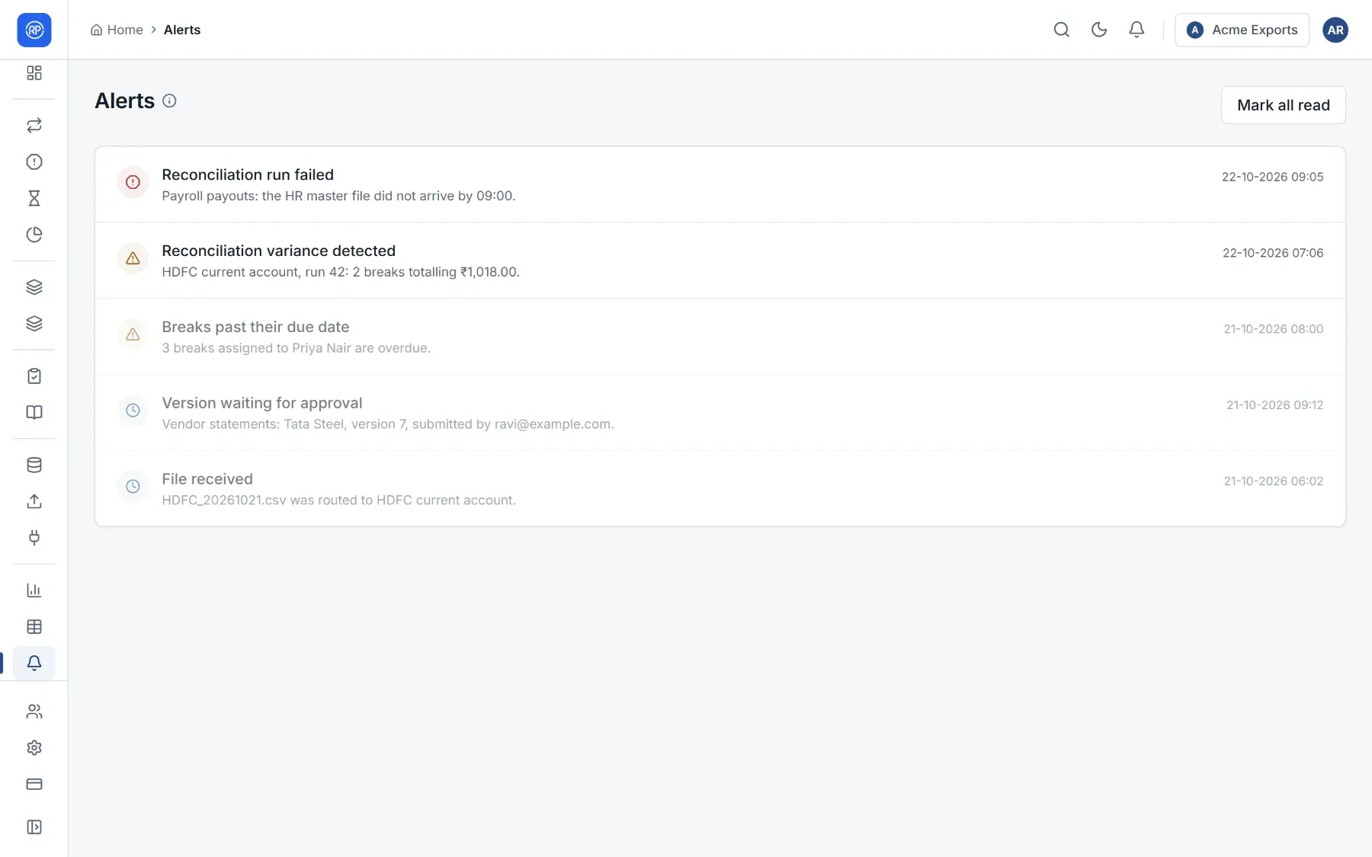Open the File received alert

pos(720,488)
